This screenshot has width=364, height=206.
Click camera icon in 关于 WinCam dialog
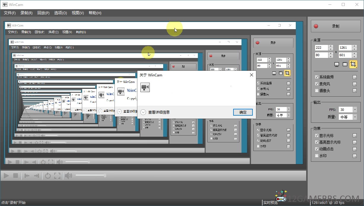145,87
